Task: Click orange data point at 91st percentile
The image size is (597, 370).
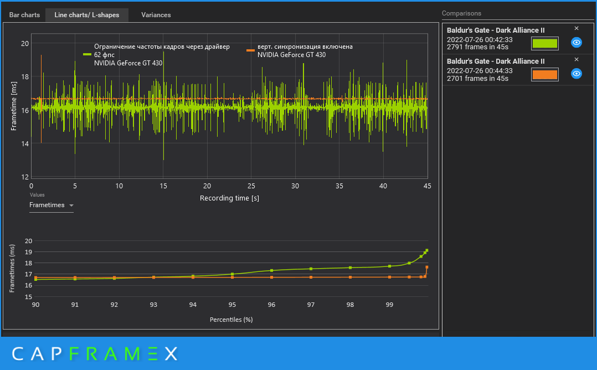Action: pos(75,277)
